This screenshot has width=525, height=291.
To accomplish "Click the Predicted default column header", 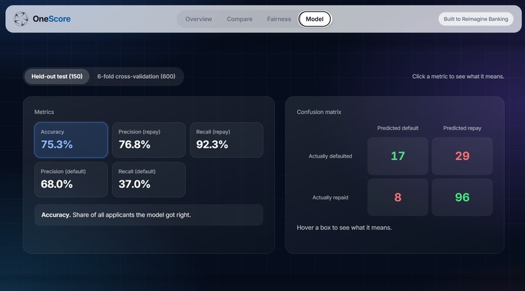I will click(398, 128).
